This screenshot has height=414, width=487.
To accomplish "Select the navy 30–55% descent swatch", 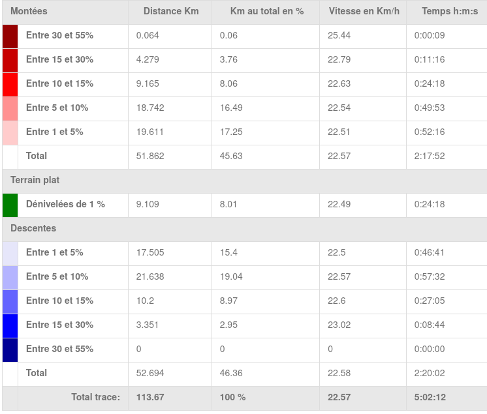I will tap(10, 349).
